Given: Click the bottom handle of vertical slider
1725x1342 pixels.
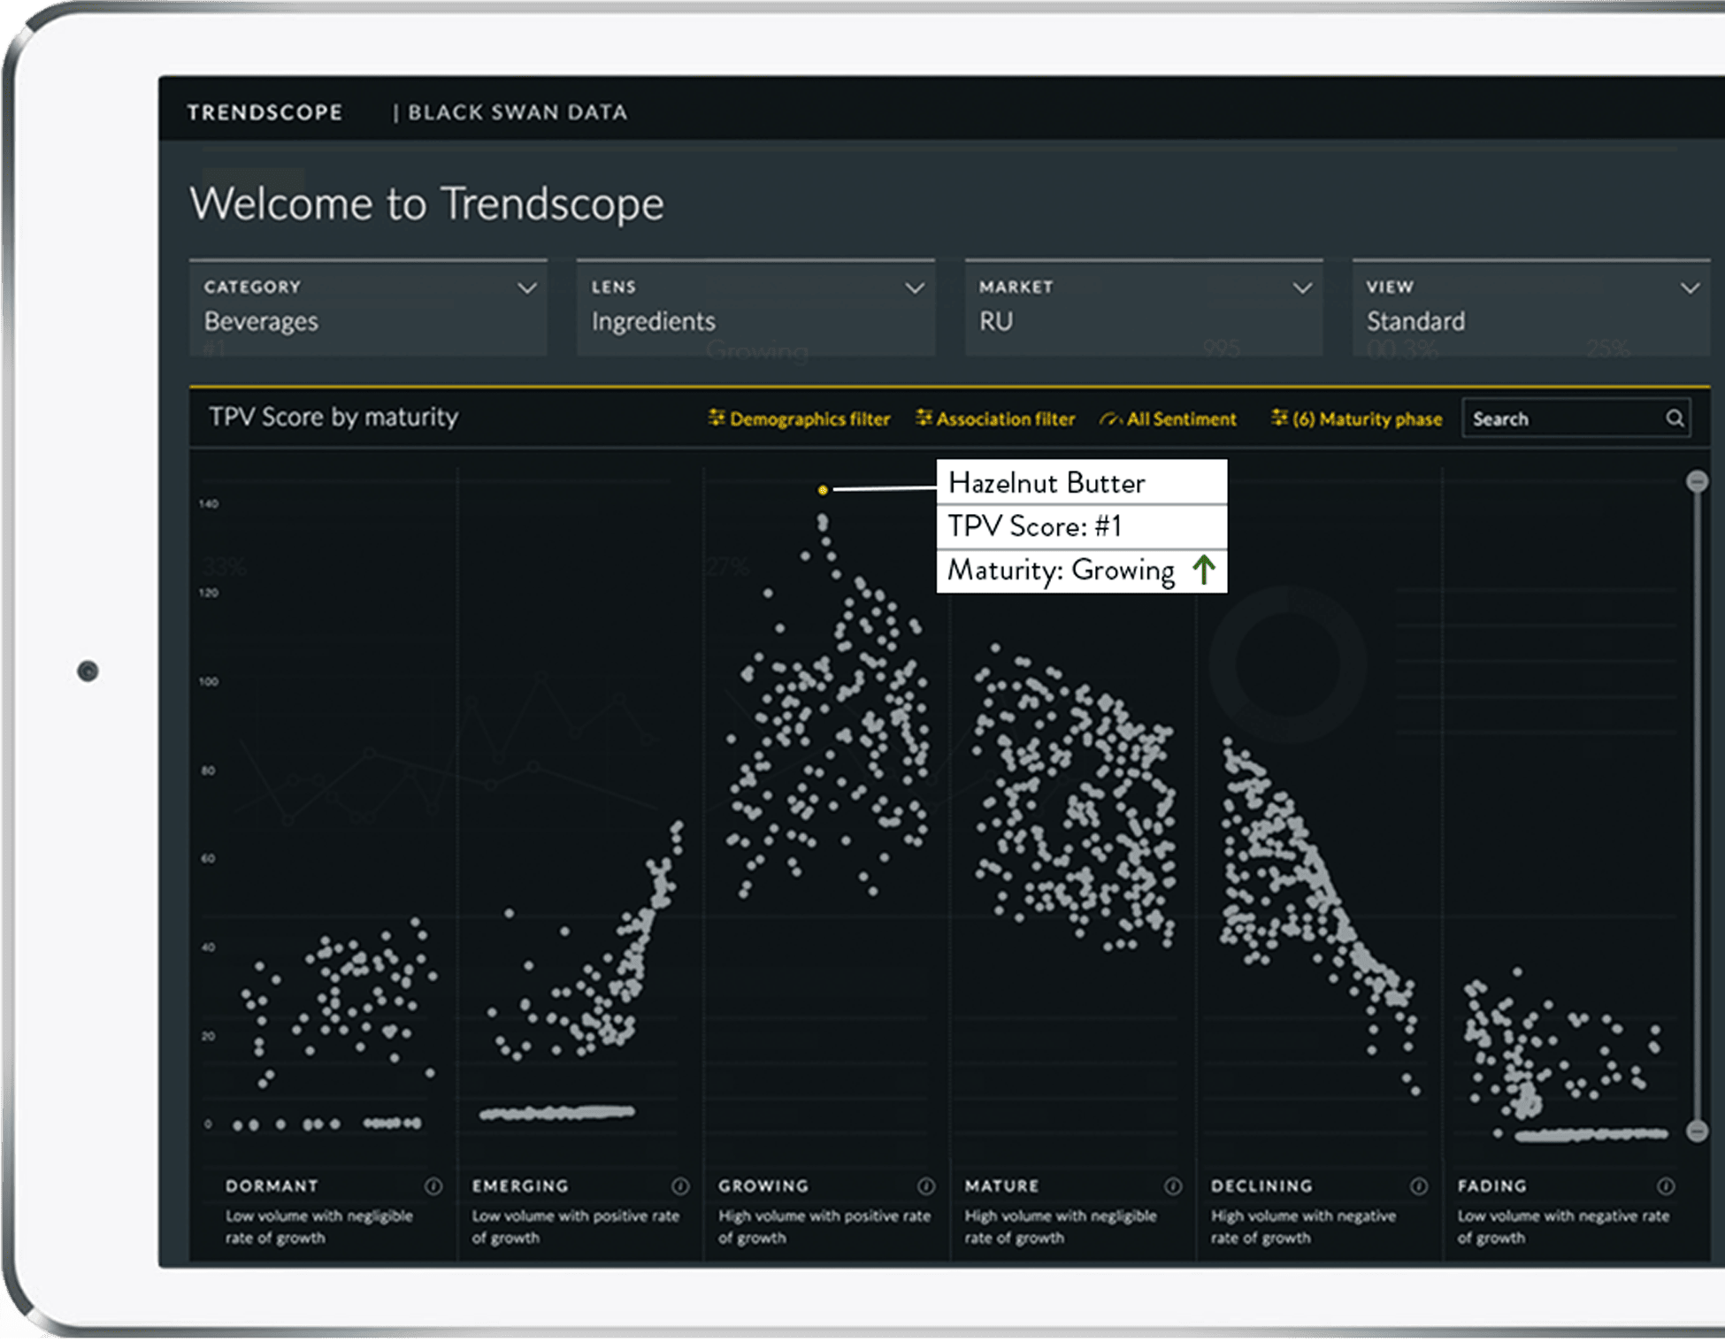Looking at the screenshot, I should click(1697, 1131).
